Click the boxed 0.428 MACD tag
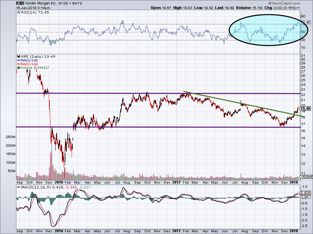 point(305,193)
